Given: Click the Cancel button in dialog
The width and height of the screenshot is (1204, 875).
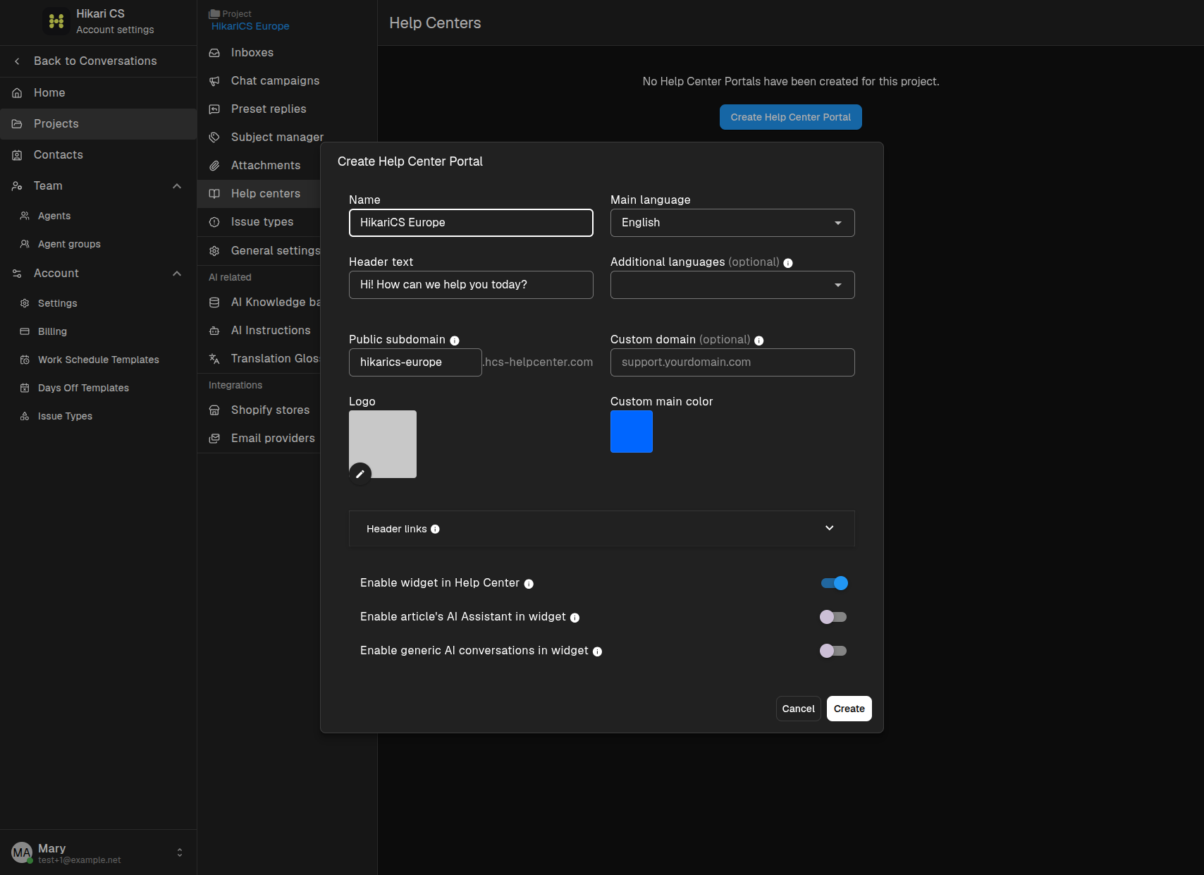Looking at the screenshot, I should point(799,709).
